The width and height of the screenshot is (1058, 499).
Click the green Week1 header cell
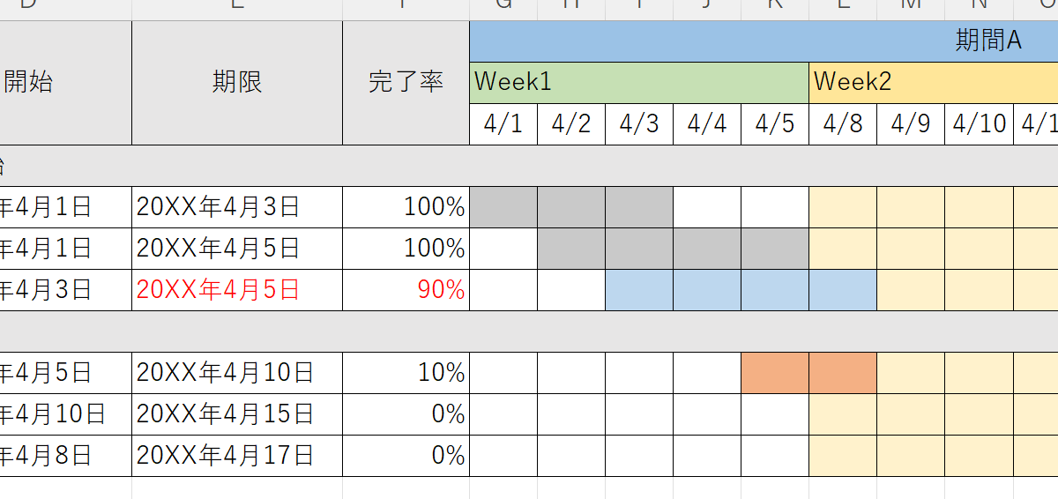(x=639, y=82)
